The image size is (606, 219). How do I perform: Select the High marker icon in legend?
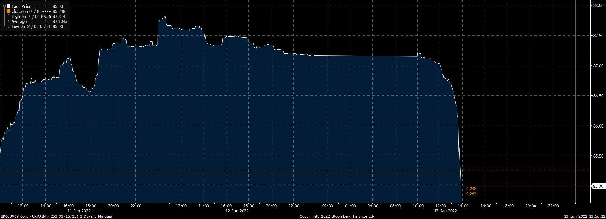point(9,16)
